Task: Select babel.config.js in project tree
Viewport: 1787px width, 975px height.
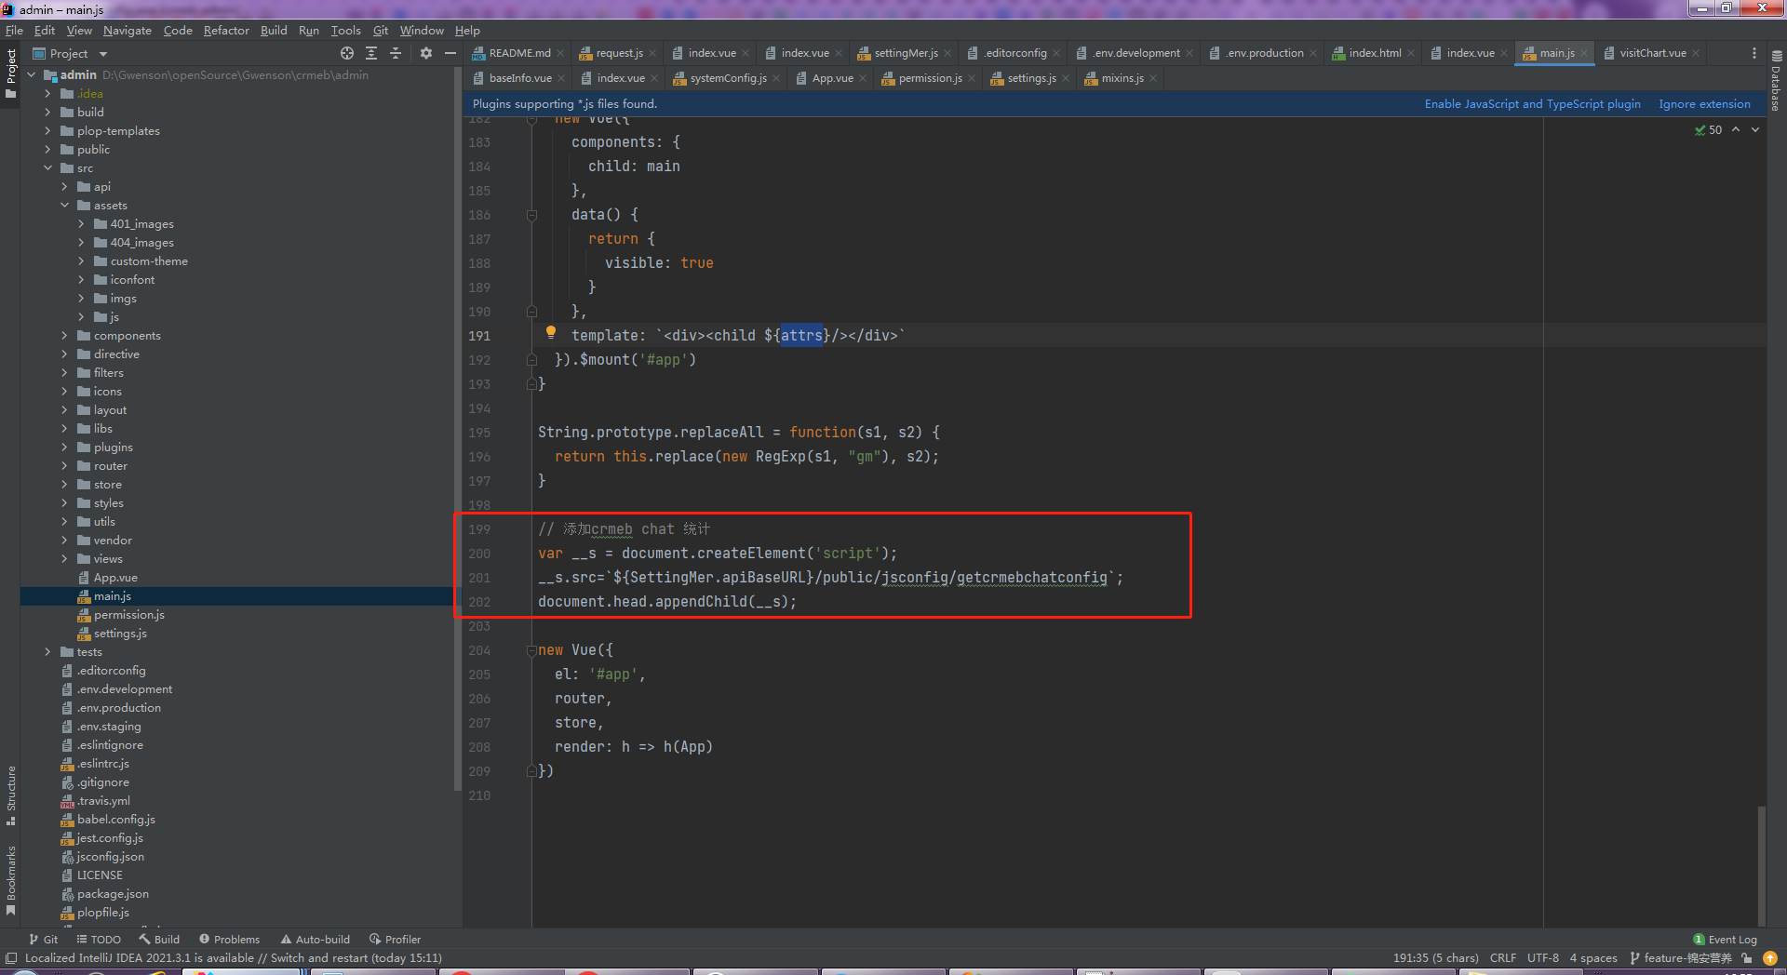Action: coord(115,820)
